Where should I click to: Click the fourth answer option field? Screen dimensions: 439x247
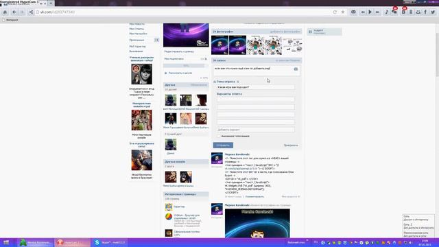pos(256,122)
